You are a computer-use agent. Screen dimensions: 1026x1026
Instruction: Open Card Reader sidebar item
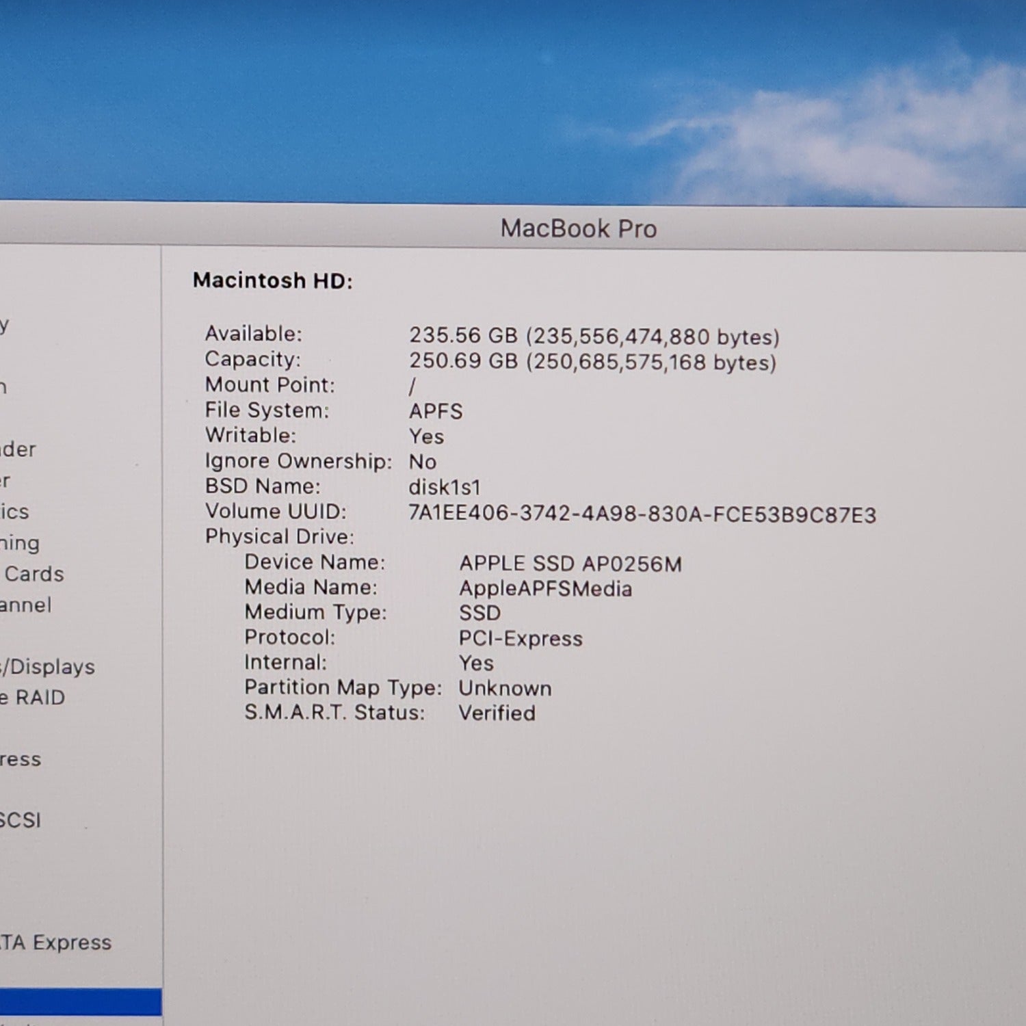click(x=18, y=449)
